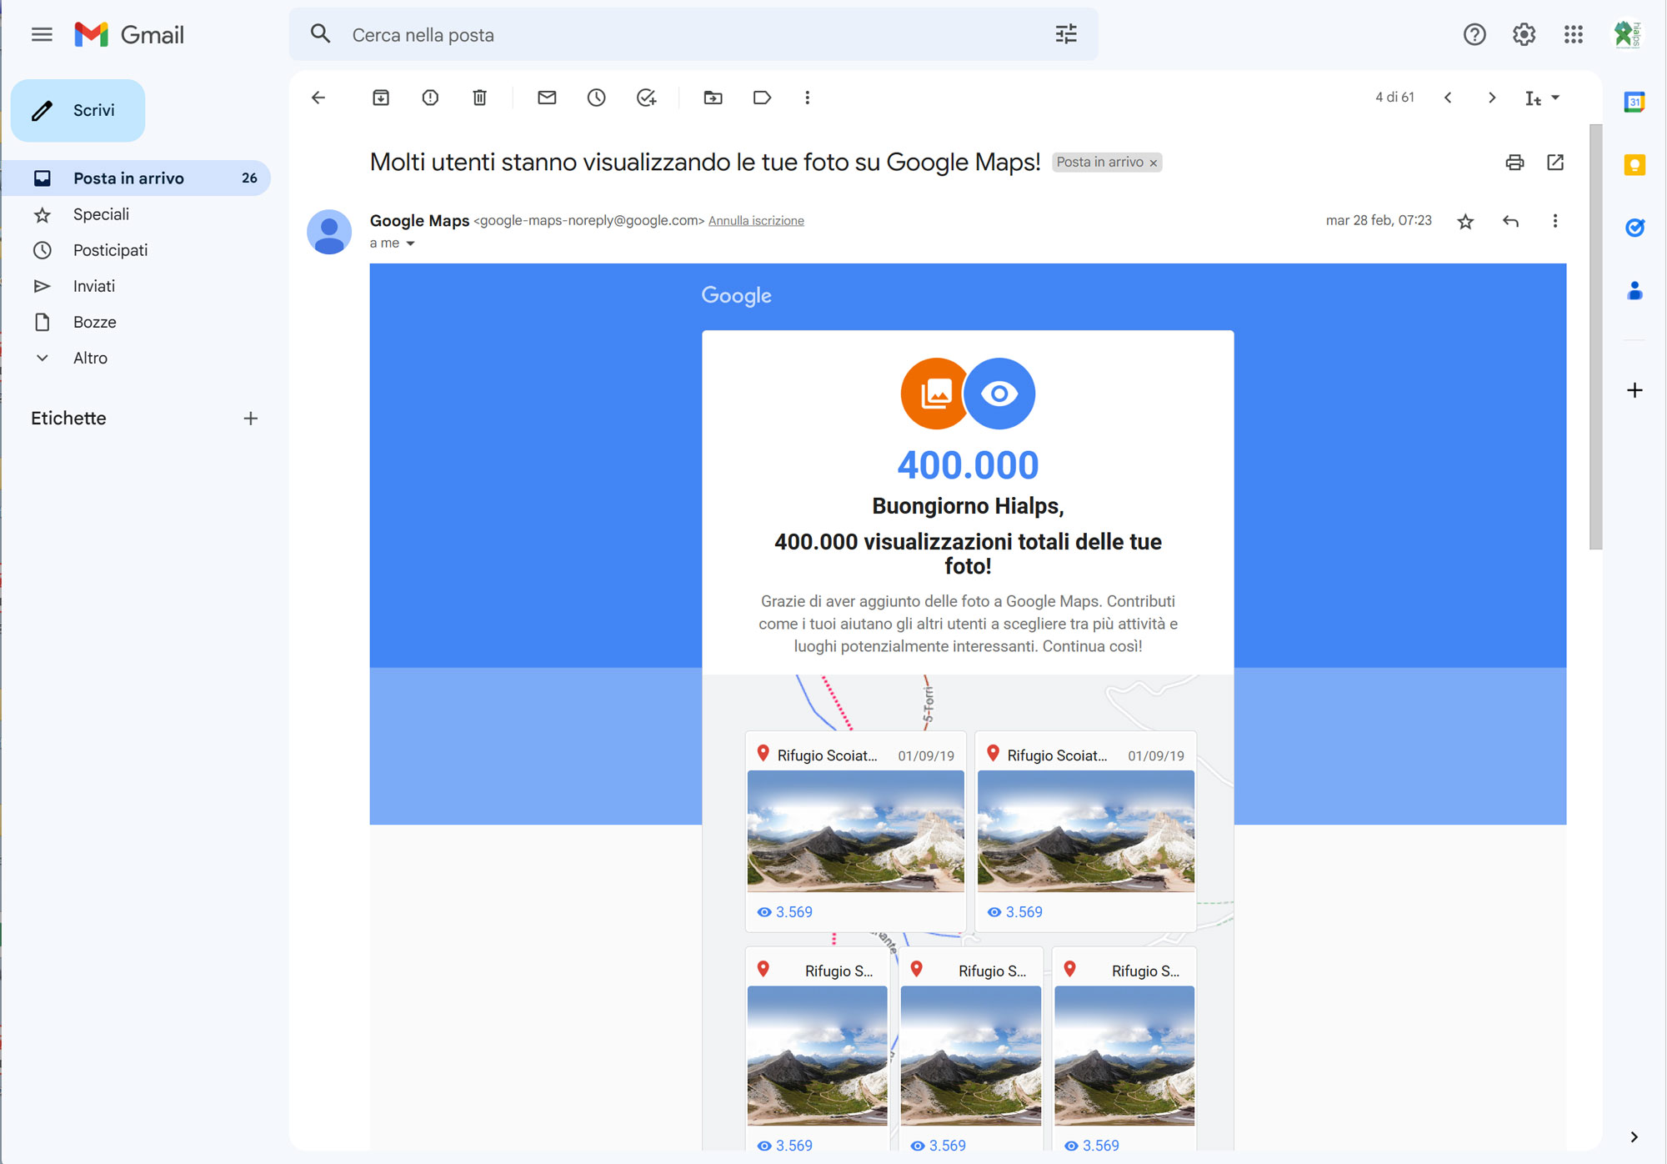Open Altro section in sidebar

(90, 357)
